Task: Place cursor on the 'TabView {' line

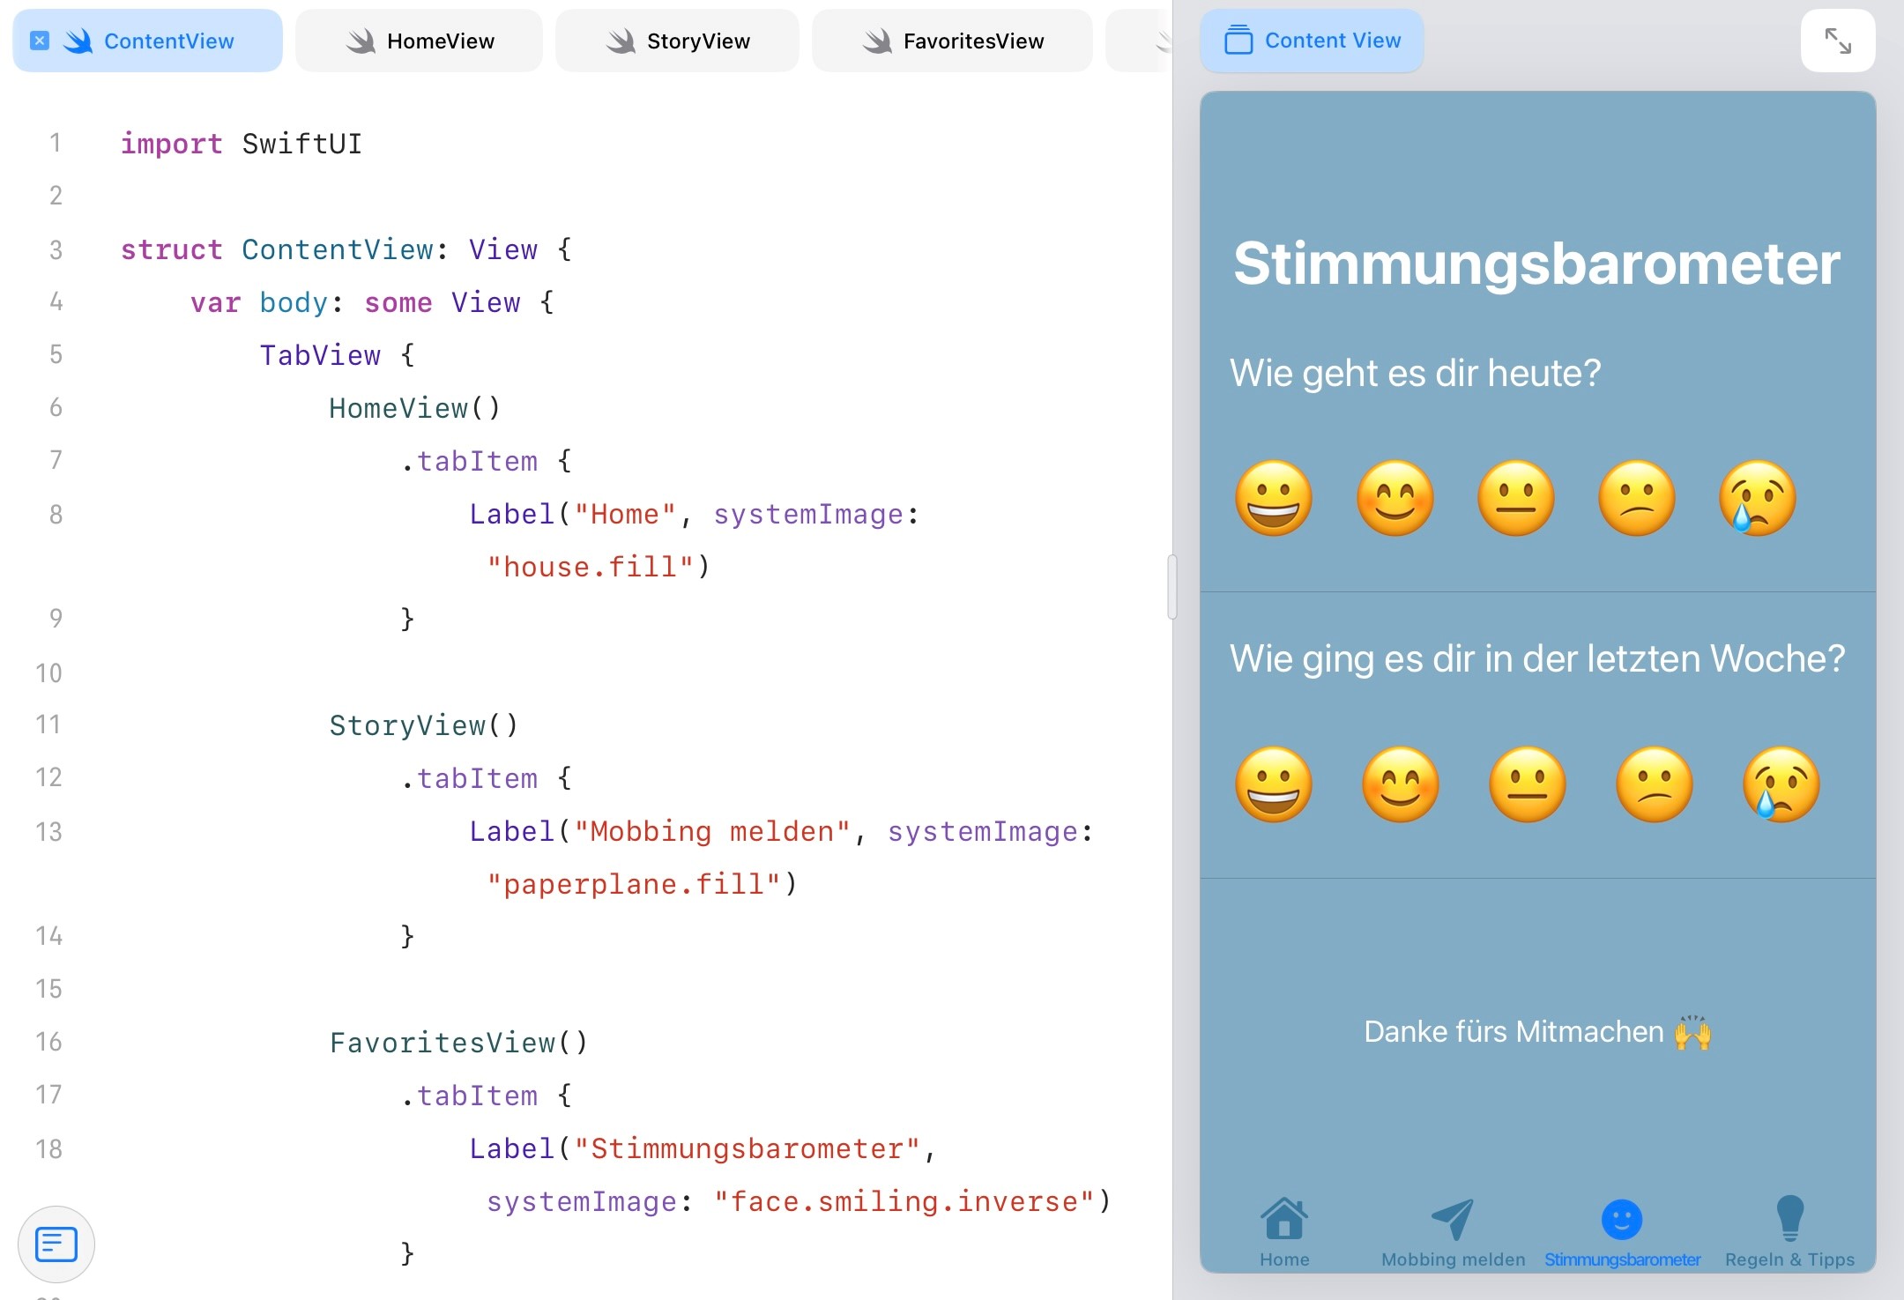Action: click(337, 355)
